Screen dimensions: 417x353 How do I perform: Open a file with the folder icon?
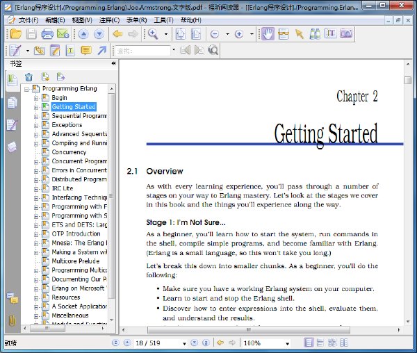(x=16, y=34)
